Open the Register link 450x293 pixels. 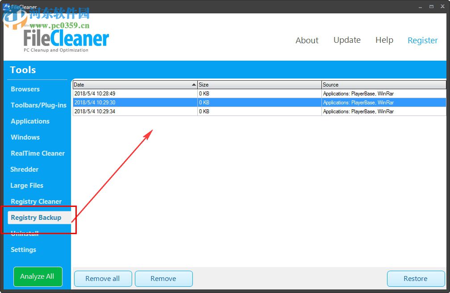click(x=422, y=41)
